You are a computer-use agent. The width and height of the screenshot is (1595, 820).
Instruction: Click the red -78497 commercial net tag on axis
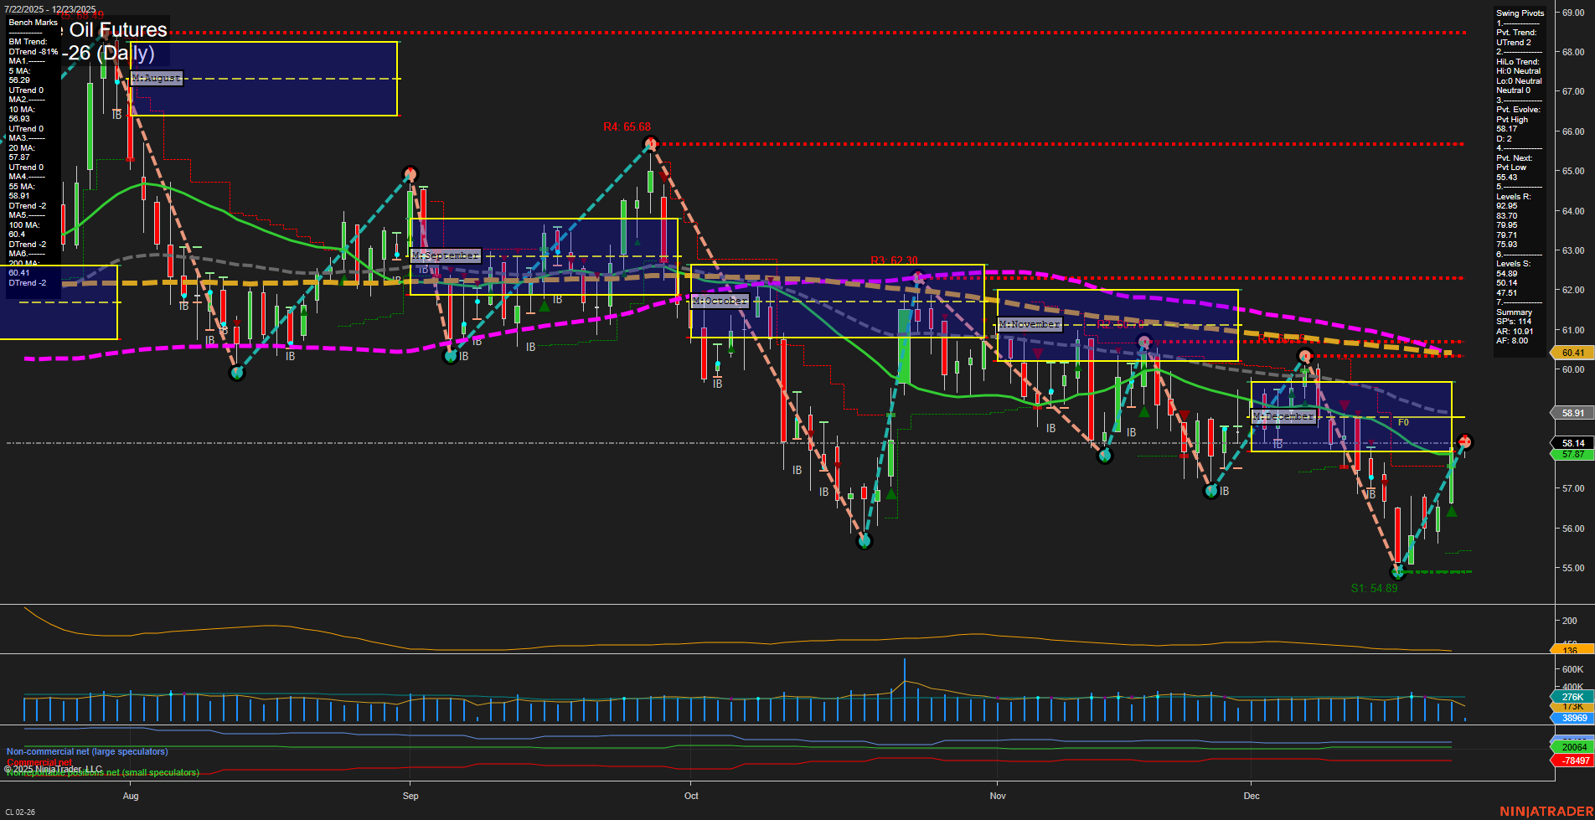pos(1572,761)
